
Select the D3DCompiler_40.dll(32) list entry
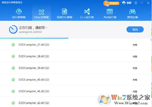click(x=75, y=80)
